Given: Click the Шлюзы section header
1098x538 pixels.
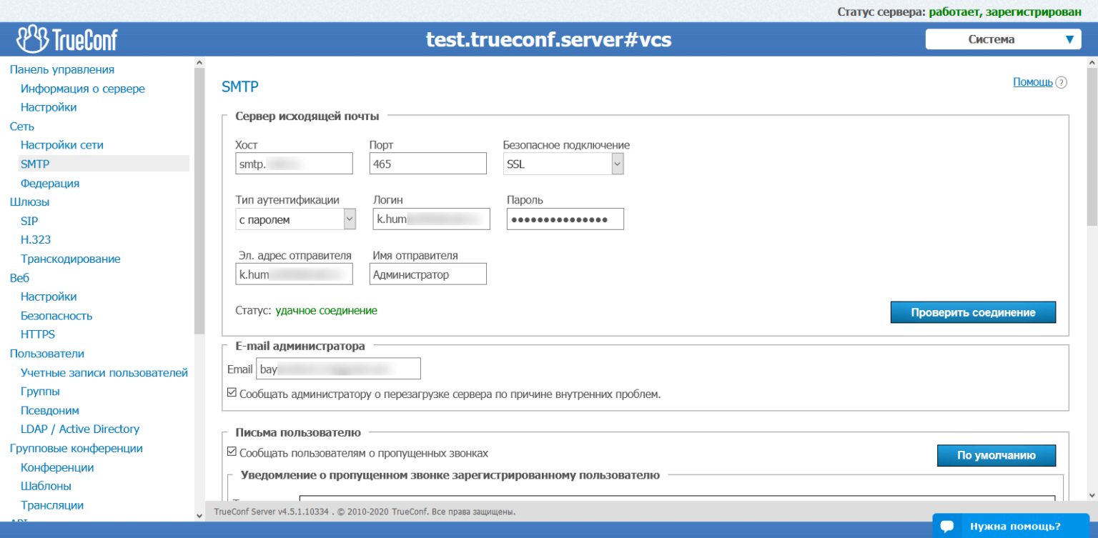Looking at the screenshot, I should point(29,201).
